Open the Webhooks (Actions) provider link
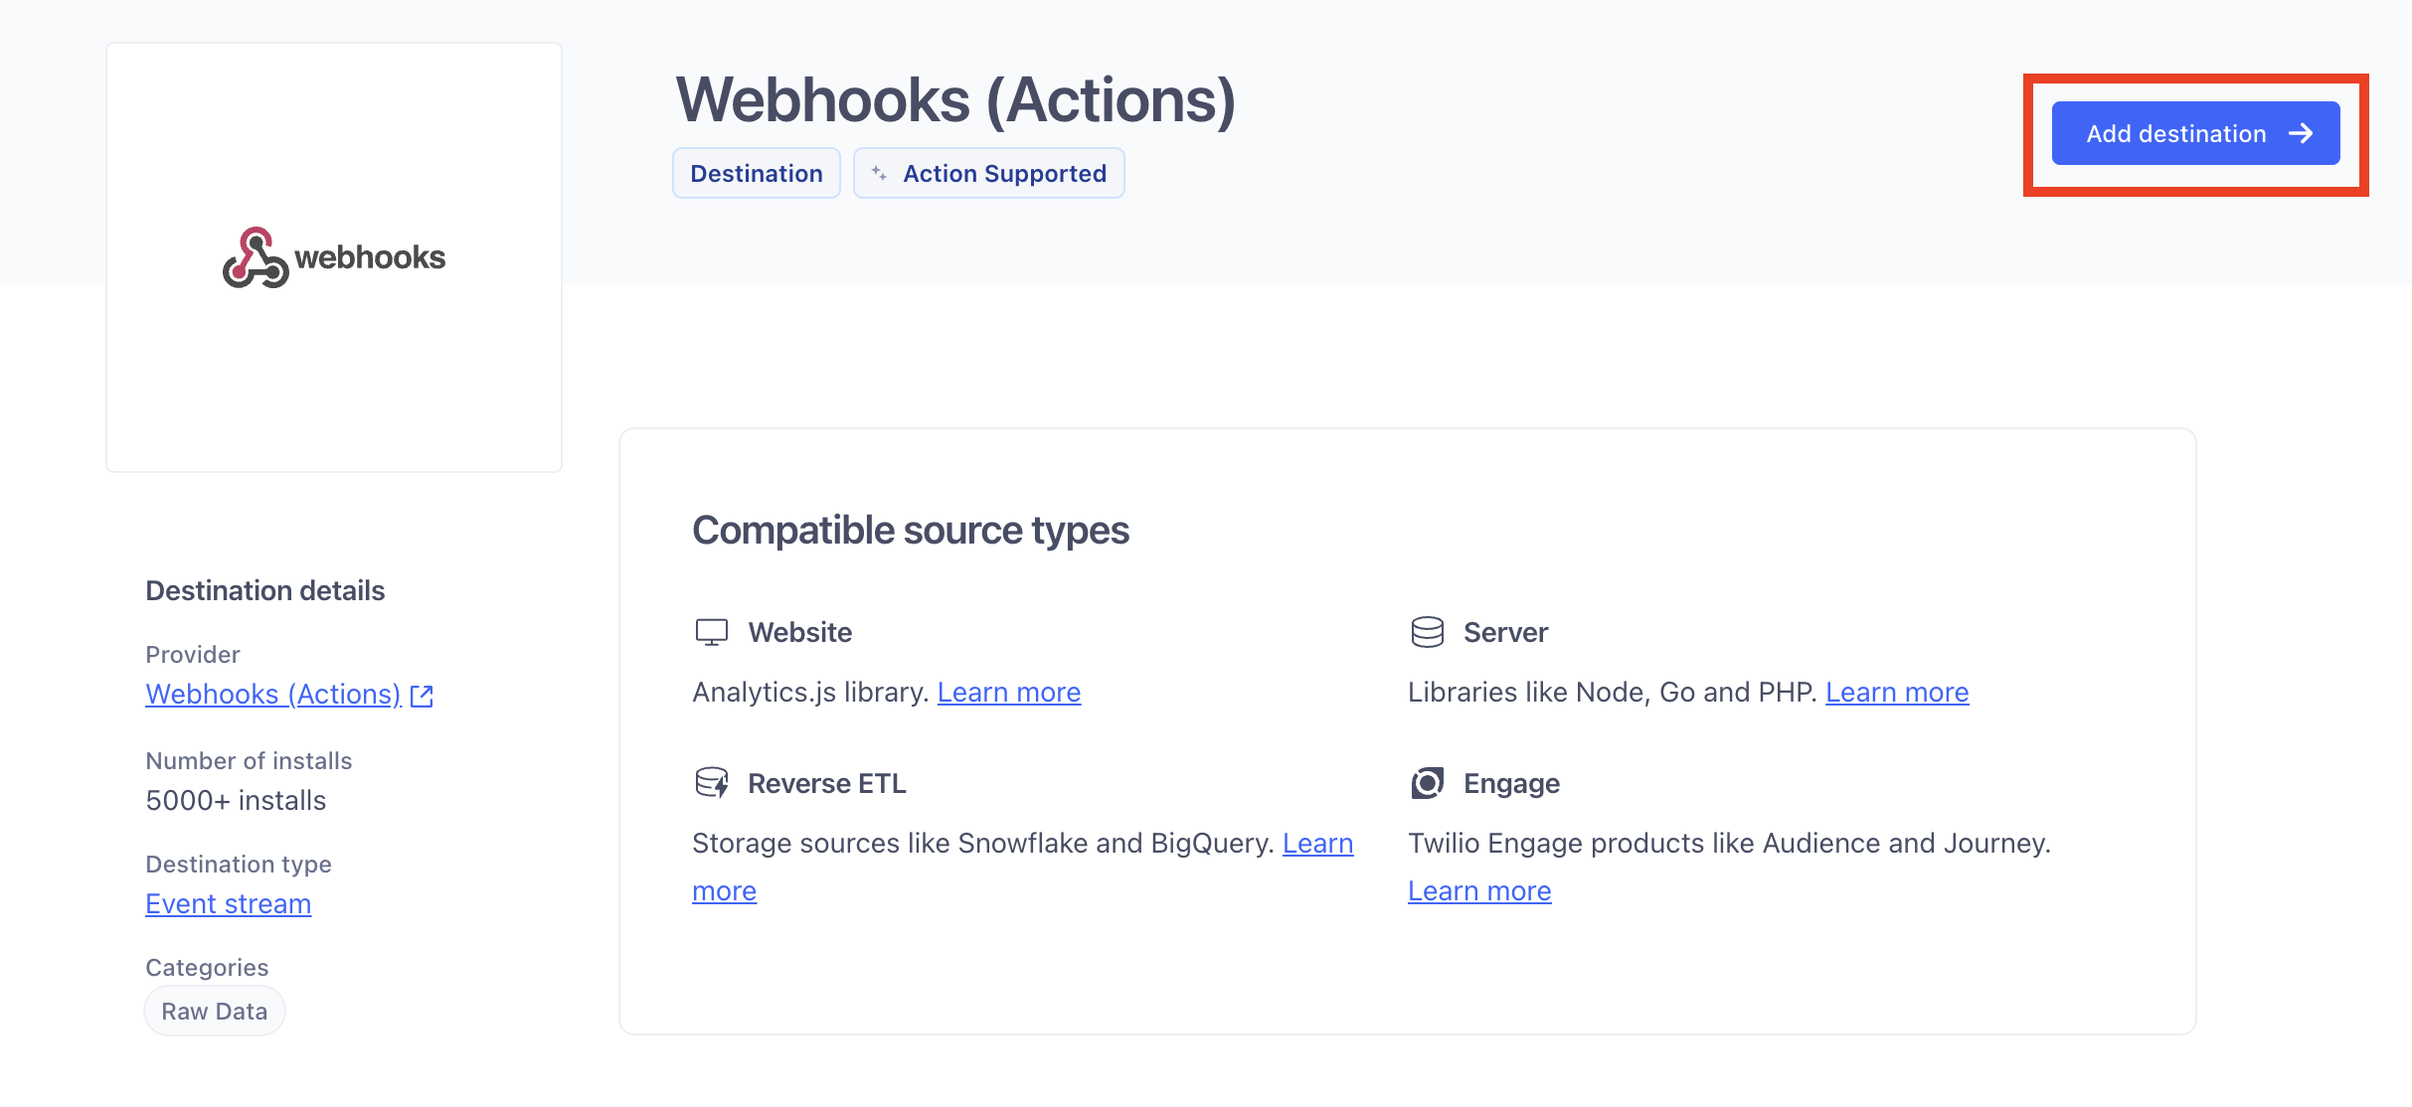 coord(273,694)
